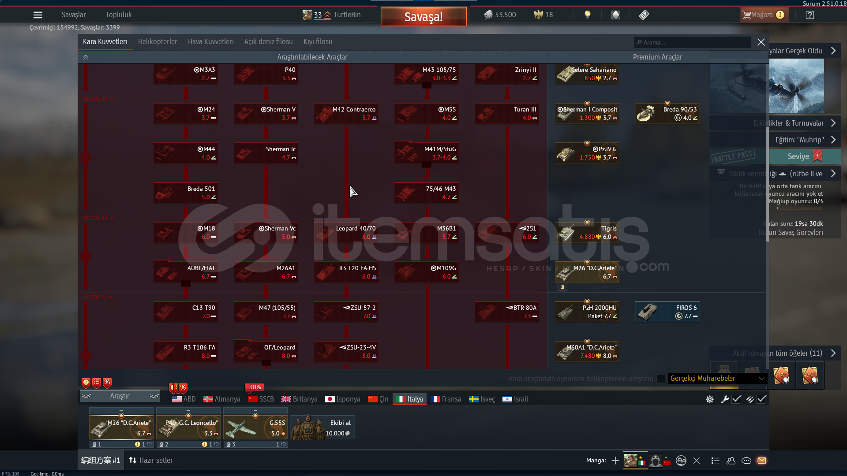Click the Arama search field
This screenshot has height=476, width=847.
[x=693, y=42]
